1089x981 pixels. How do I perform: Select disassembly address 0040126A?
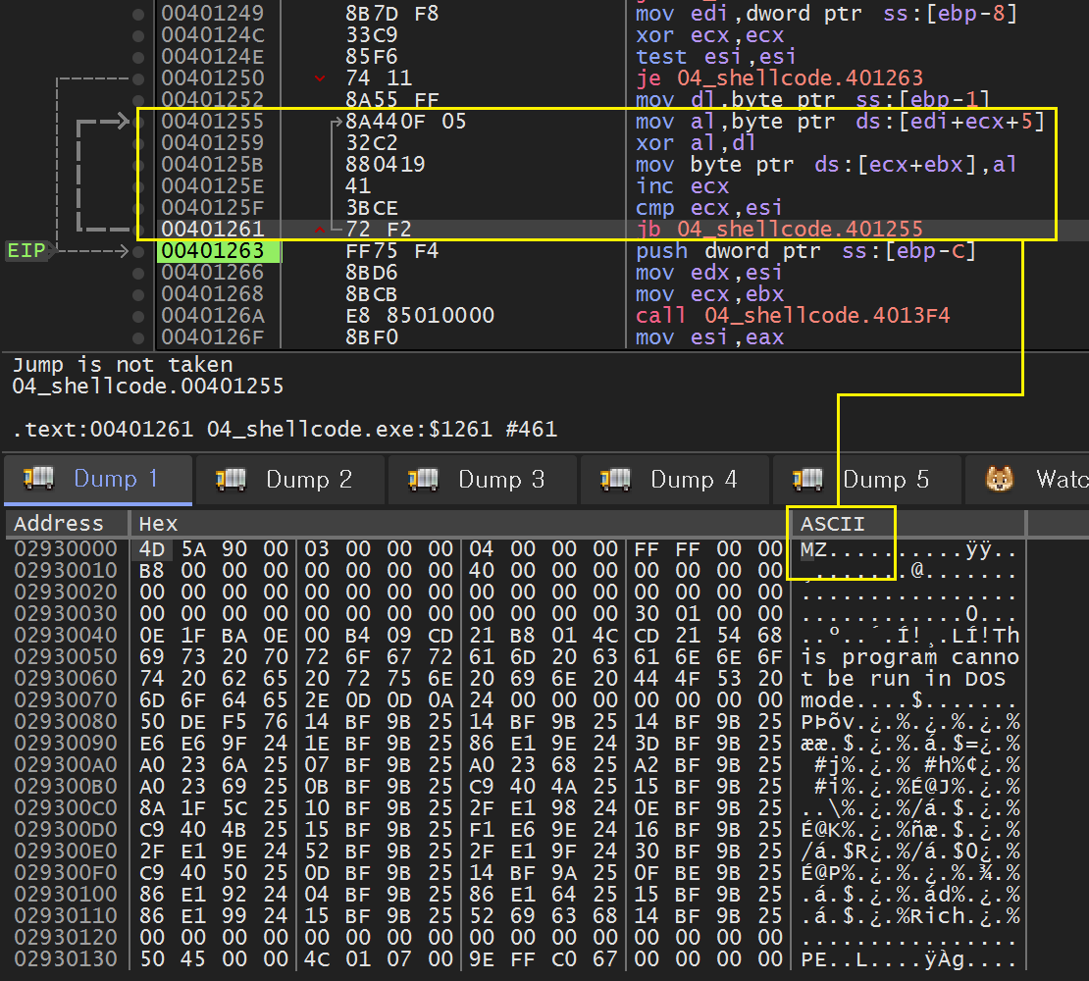tap(213, 316)
